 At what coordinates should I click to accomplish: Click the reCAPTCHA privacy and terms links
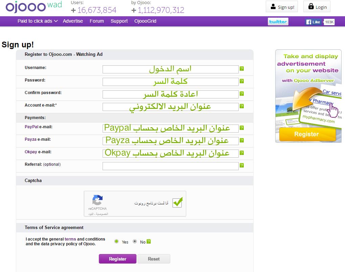tap(98, 214)
